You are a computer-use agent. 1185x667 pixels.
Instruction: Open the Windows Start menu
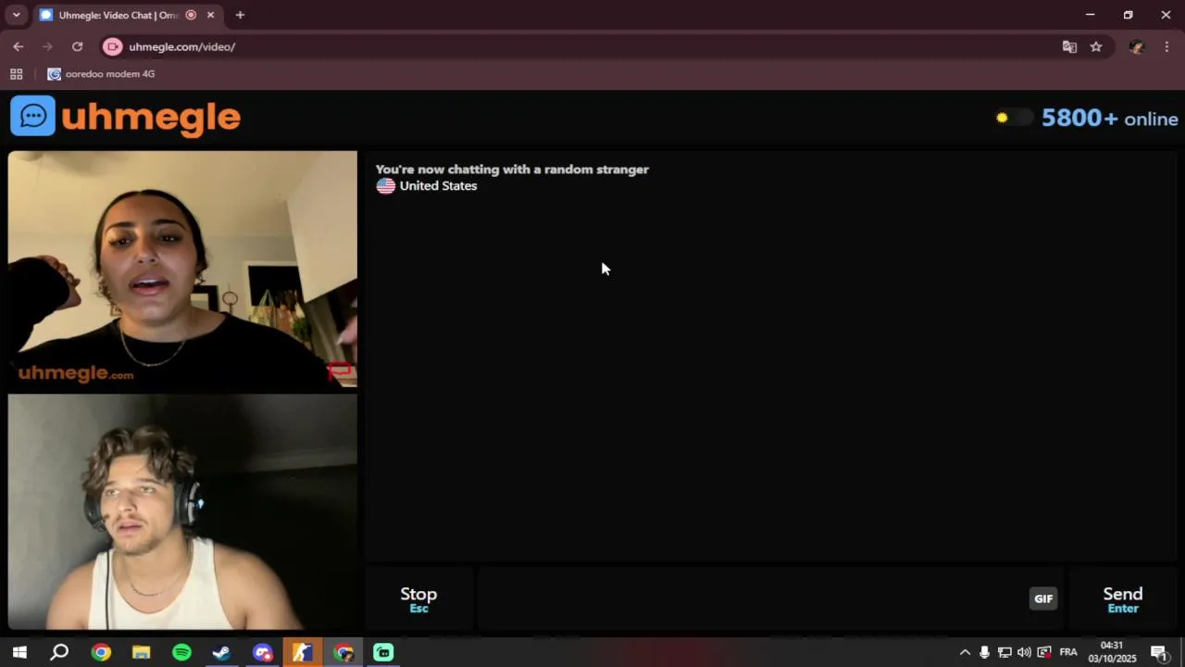[19, 652]
